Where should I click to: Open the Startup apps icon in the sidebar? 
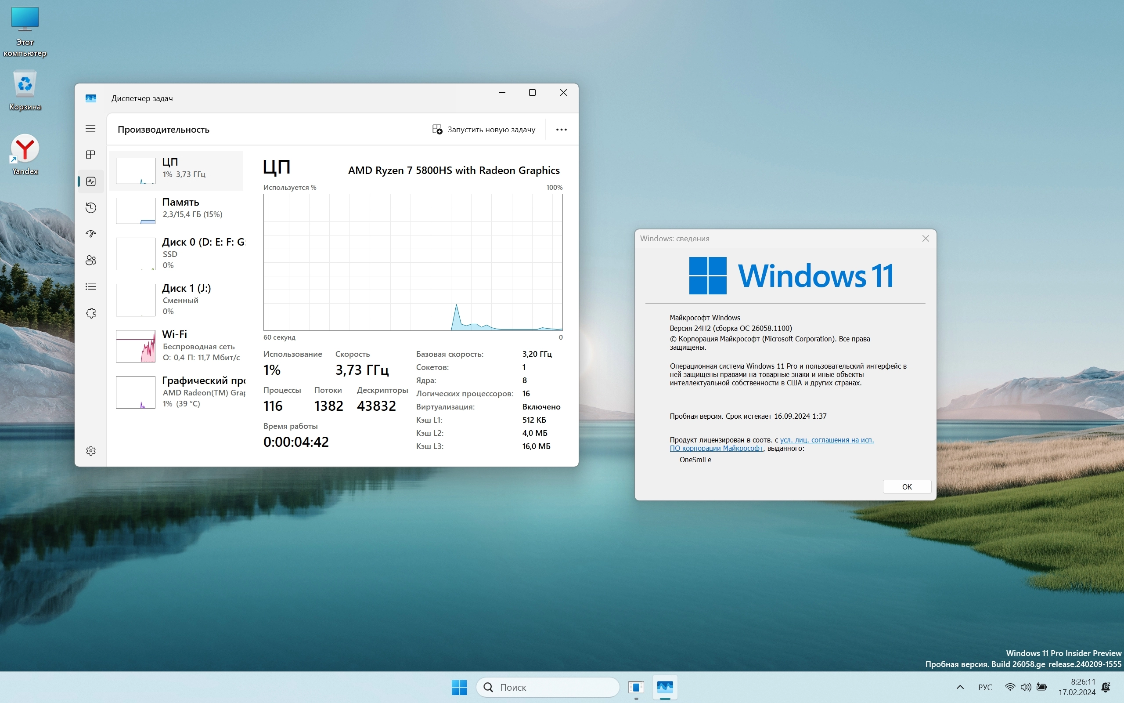pos(90,233)
